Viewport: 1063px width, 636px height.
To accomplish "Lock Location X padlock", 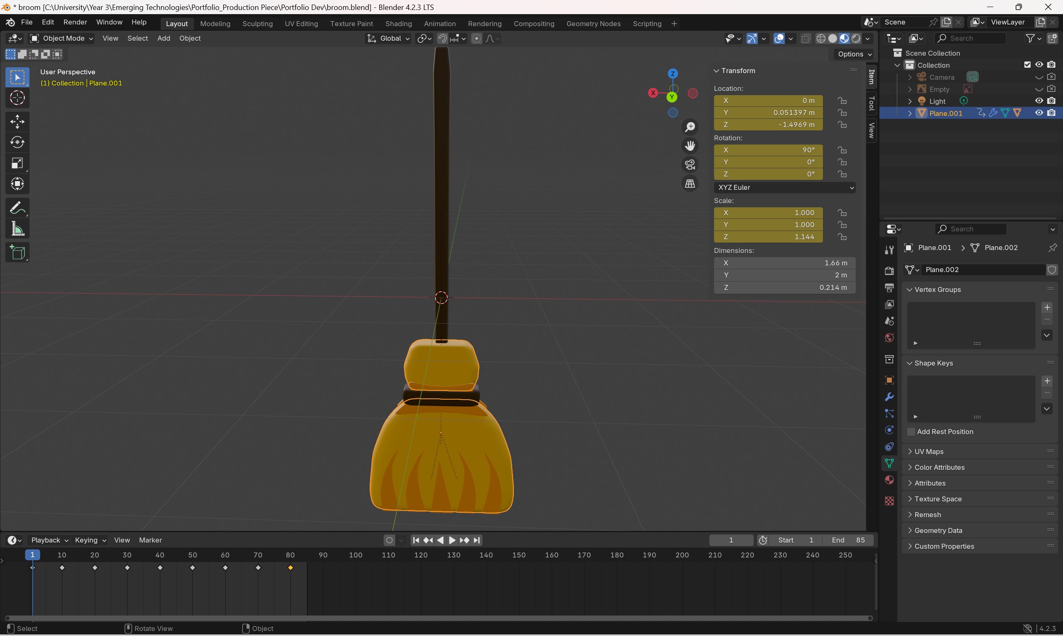I will [x=842, y=101].
